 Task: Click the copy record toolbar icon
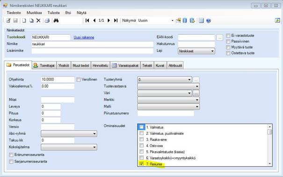(x=31, y=21)
